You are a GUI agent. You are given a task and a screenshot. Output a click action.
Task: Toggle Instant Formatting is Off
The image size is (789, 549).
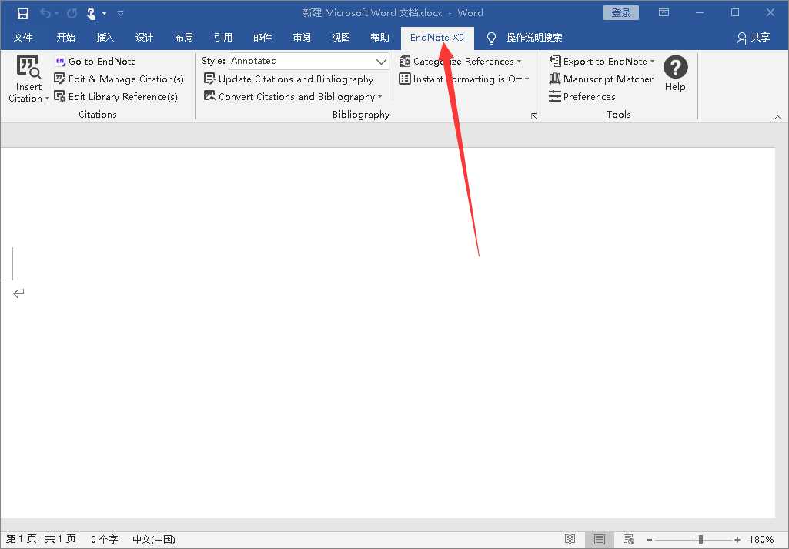pyautogui.click(x=464, y=79)
